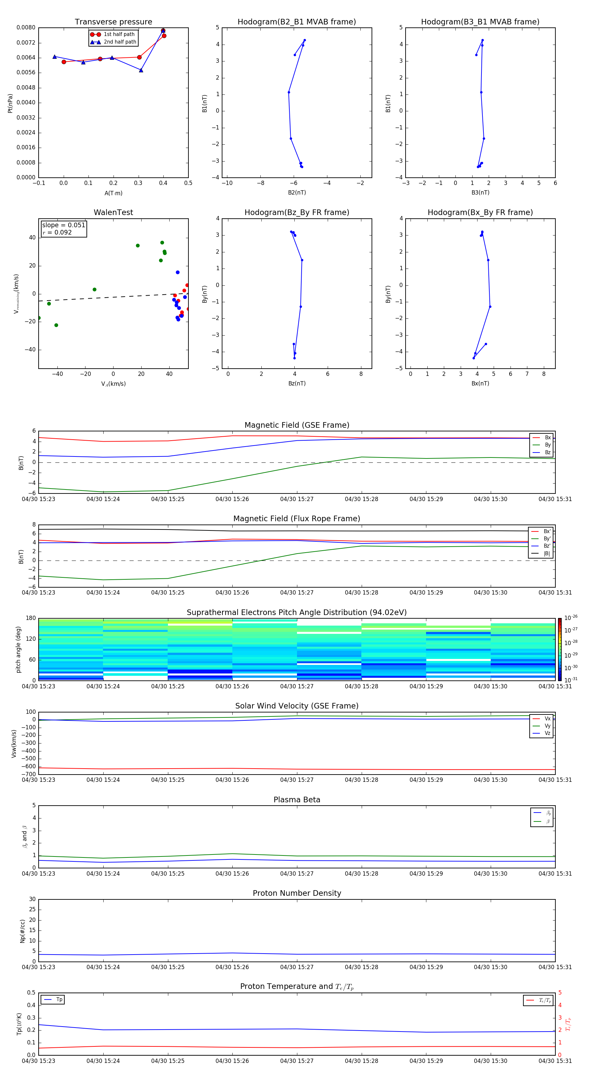Click the dashed Walen test fit line
594x1090 pixels.
click(x=113, y=297)
